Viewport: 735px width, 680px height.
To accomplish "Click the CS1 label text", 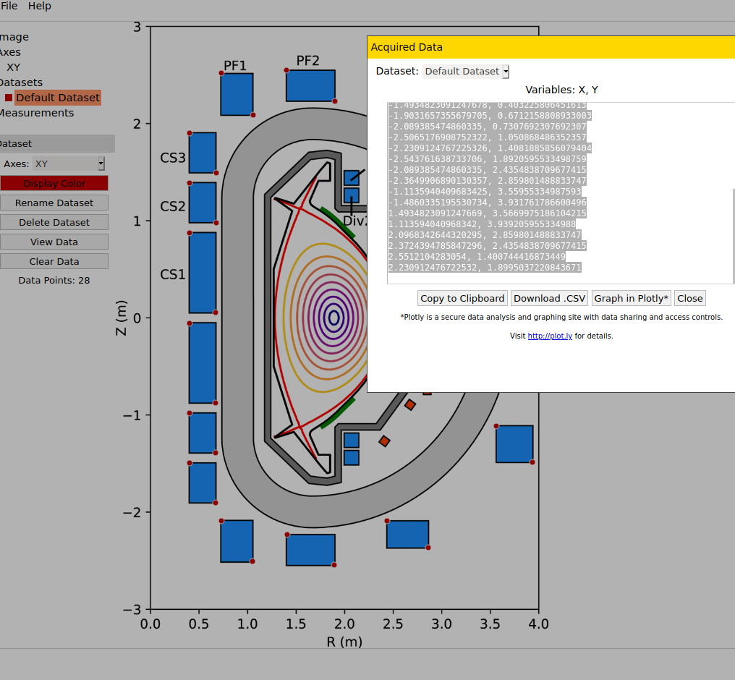I will (172, 274).
